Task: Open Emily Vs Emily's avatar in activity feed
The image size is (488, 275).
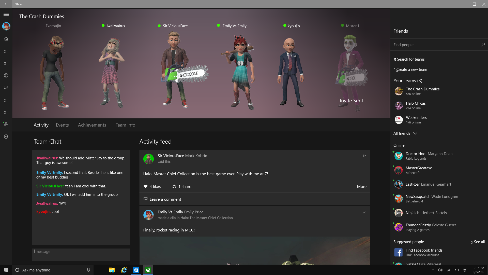Action: [148, 215]
